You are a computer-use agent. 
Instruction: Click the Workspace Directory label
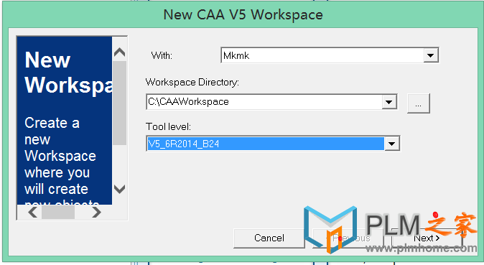point(192,82)
